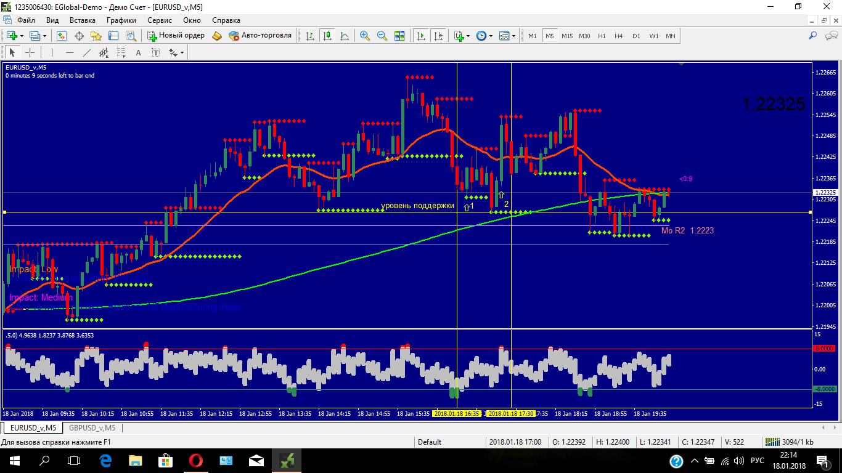Zoom out of the chart
The image size is (842, 473).
point(382,36)
